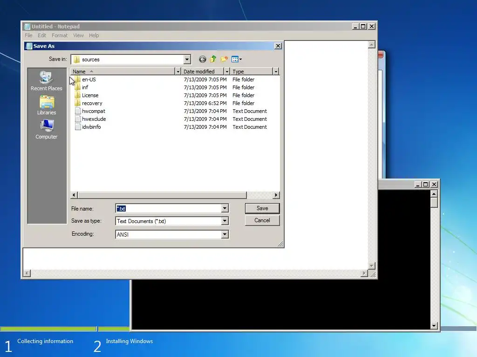Click Notepad vertical scroll down arrow
The image size is (477, 357).
pos(371,265)
